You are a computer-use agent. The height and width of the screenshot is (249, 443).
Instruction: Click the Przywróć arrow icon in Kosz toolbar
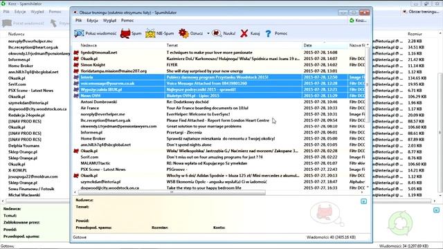pyautogui.click(x=53, y=23)
